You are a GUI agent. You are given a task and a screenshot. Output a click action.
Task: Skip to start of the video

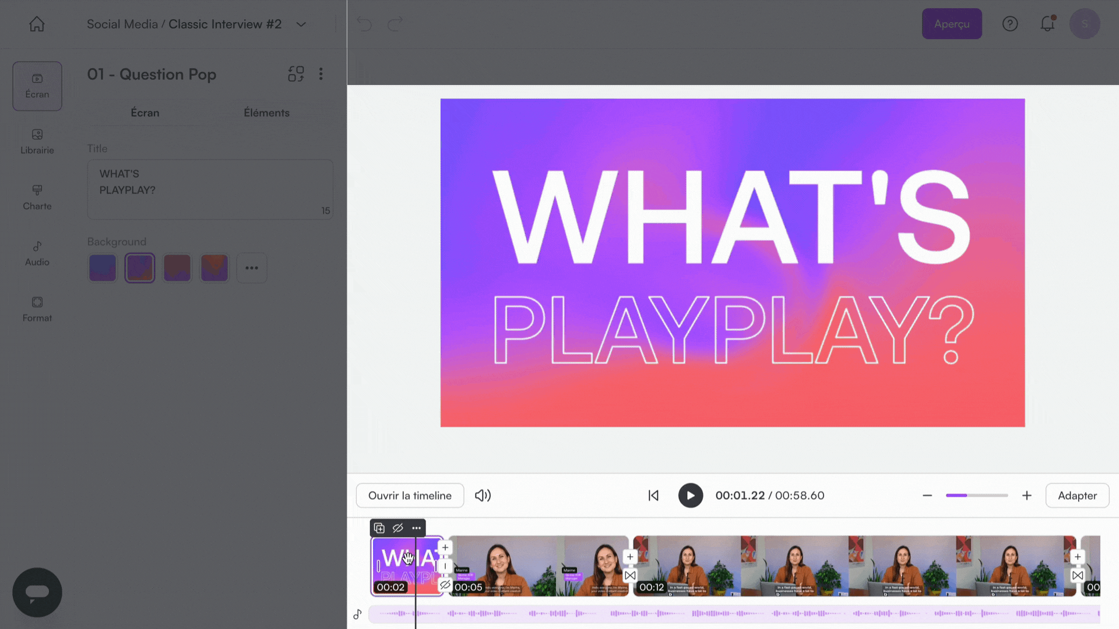(x=653, y=496)
